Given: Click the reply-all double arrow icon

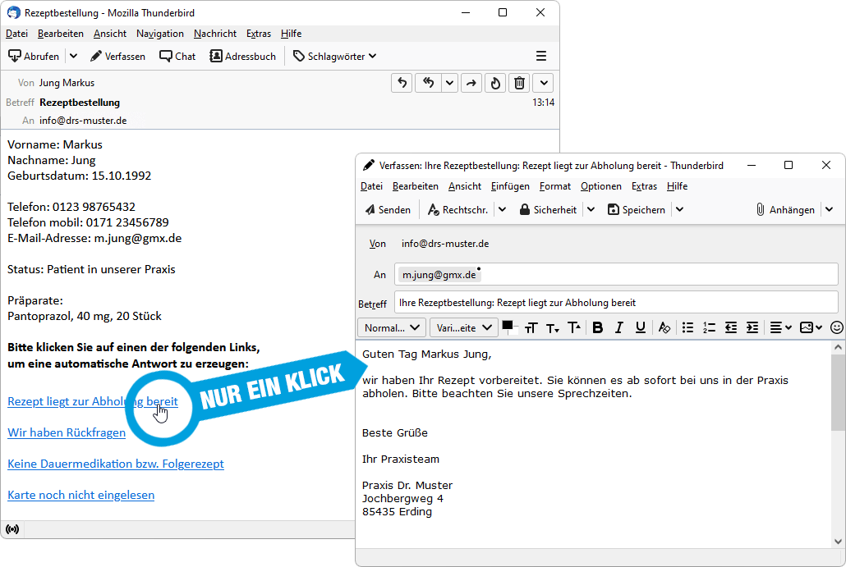Looking at the screenshot, I should click(x=429, y=83).
